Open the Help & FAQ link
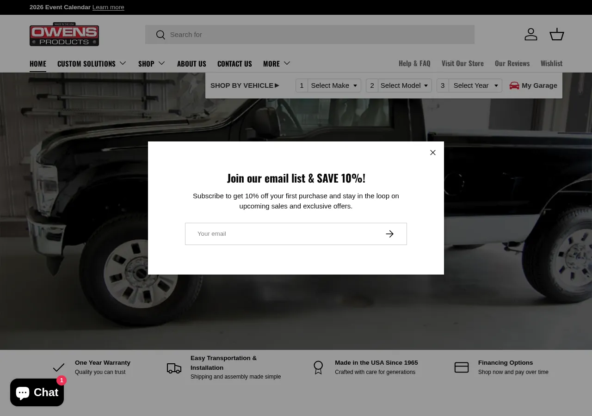 (x=414, y=63)
